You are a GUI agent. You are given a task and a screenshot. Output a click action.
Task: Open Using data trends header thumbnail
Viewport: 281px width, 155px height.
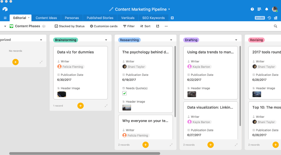[192, 94]
